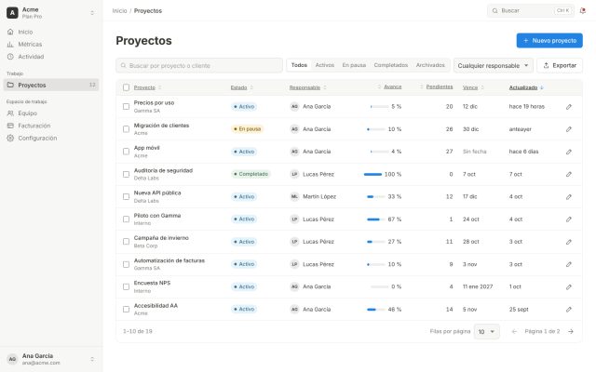Select the Completados filter tab
Screen dimensions: 596x372
point(391,65)
